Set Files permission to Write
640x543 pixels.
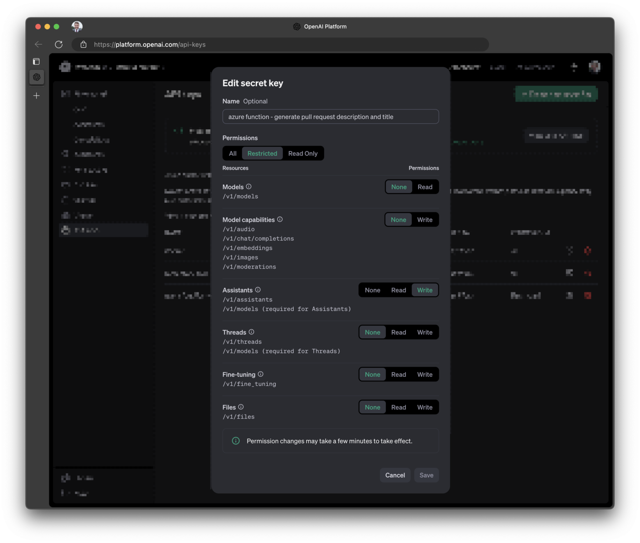(425, 407)
